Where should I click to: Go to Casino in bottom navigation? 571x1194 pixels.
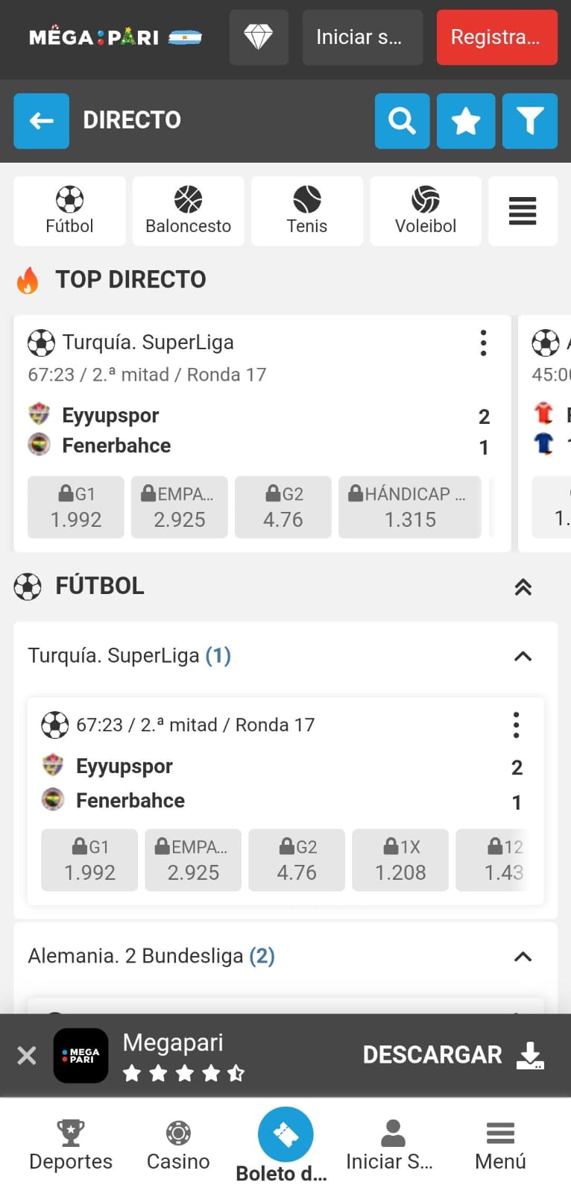tap(178, 1145)
